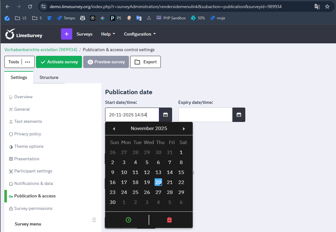Open the expiry date calendar icon

tap(239, 115)
